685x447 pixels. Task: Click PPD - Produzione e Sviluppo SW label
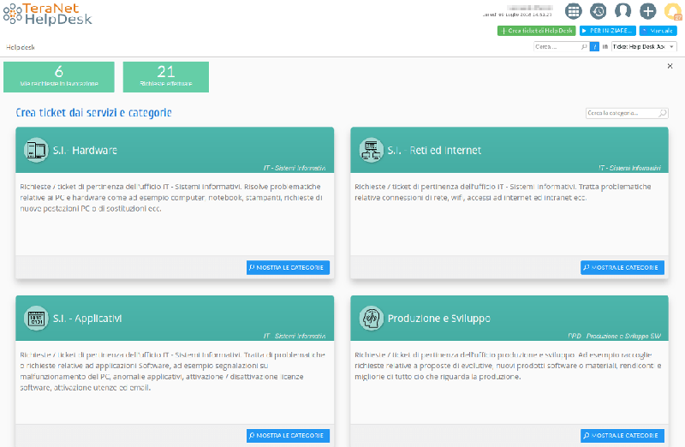pos(614,336)
